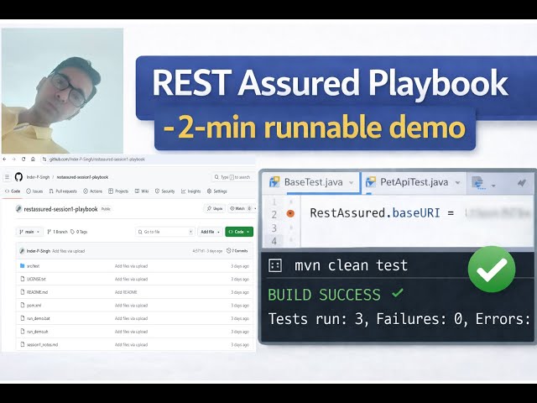Click the browser back arrow
Viewport: 537px width, 403px height.
(x=5, y=159)
